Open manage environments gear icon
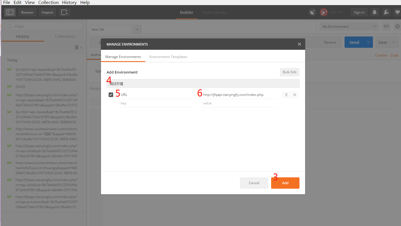The width and height of the screenshot is (401, 226). (x=397, y=26)
